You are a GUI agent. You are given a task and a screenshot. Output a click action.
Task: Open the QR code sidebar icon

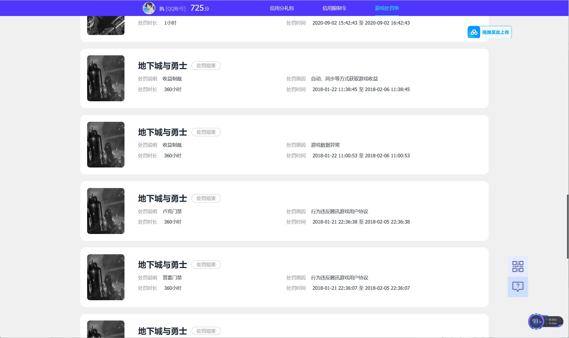[x=518, y=266]
